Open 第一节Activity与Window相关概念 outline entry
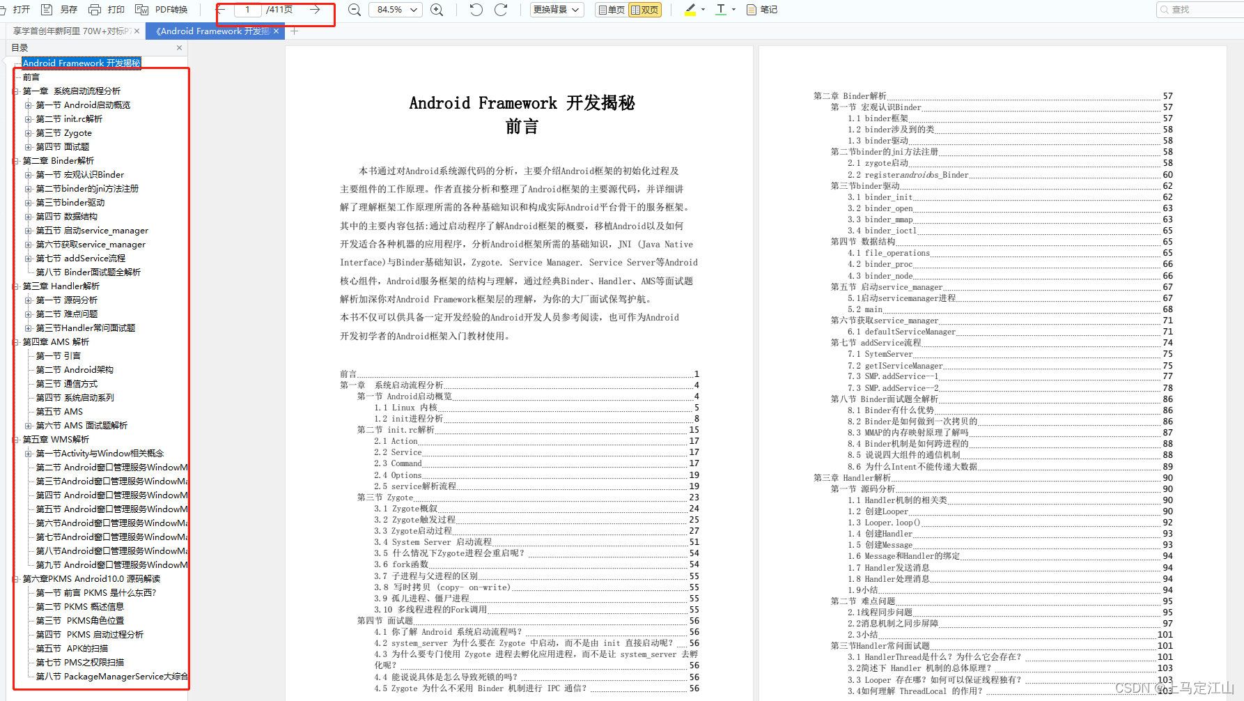This screenshot has height=701, width=1244. pyautogui.click(x=100, y=454)
